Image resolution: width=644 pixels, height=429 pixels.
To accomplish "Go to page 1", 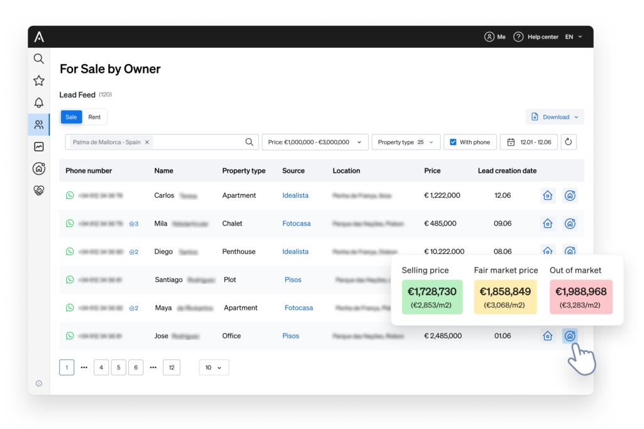I will pos(67,367).
